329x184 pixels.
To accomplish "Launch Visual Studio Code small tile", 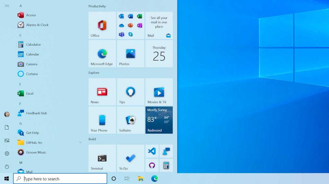I will click(x=152, y=151).
